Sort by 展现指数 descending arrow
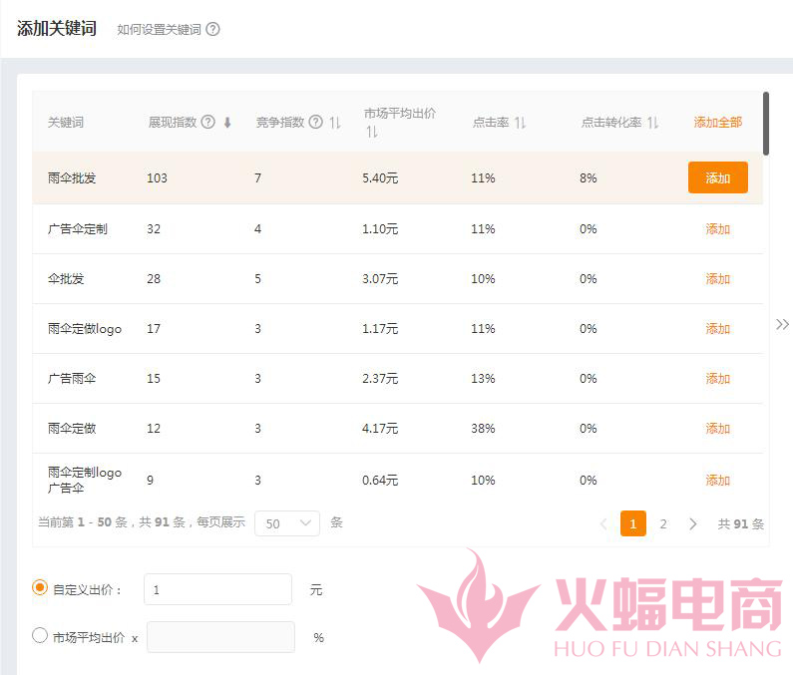This screenshot has height=675, width=793. coord(227,123)
